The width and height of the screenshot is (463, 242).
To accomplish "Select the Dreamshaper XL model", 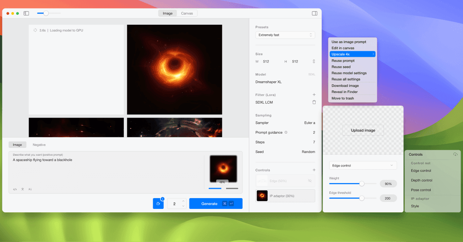I will click(x=269, y=82).
